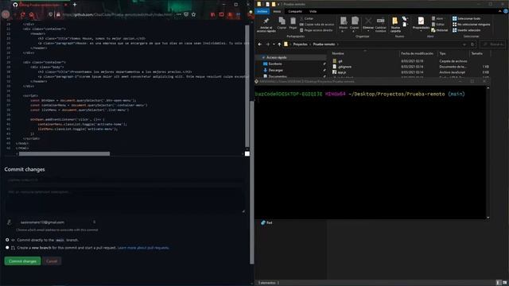Click the browser reload icon
Image resolution: width=509 pixels, height=286 pixels.
(x=23, y=14)
